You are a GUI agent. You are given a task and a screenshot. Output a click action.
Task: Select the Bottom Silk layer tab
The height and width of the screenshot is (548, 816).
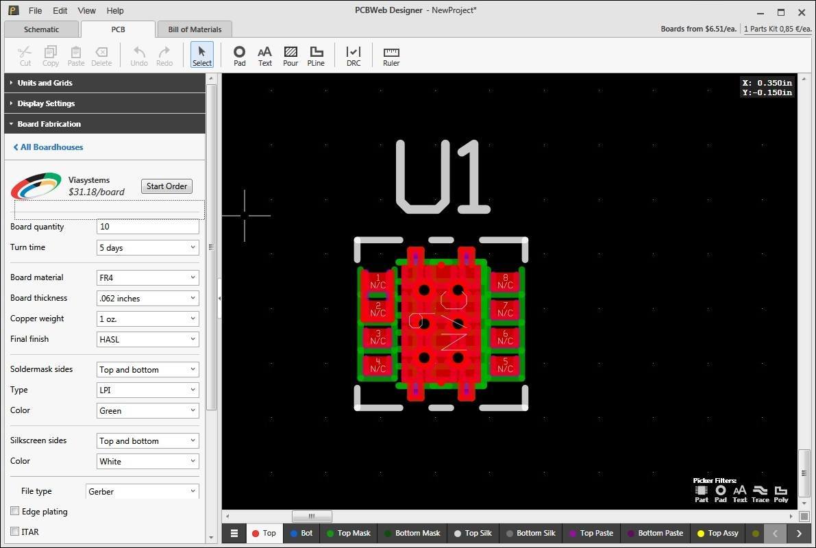pos(531,533)
